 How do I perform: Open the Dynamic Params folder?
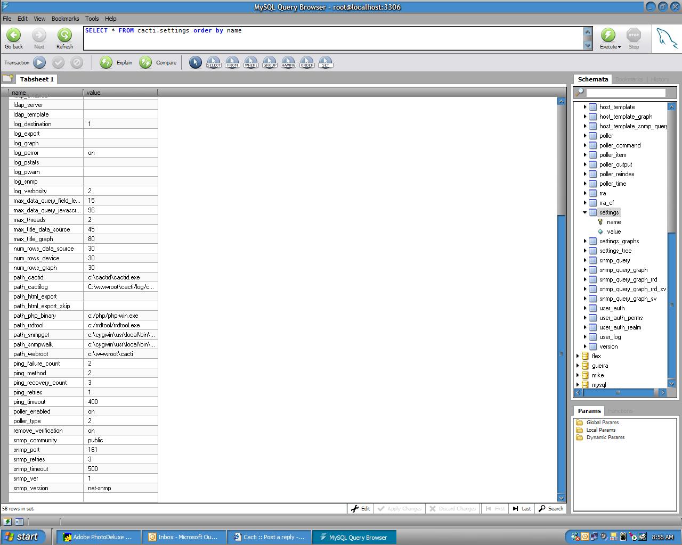click(605, 437)
